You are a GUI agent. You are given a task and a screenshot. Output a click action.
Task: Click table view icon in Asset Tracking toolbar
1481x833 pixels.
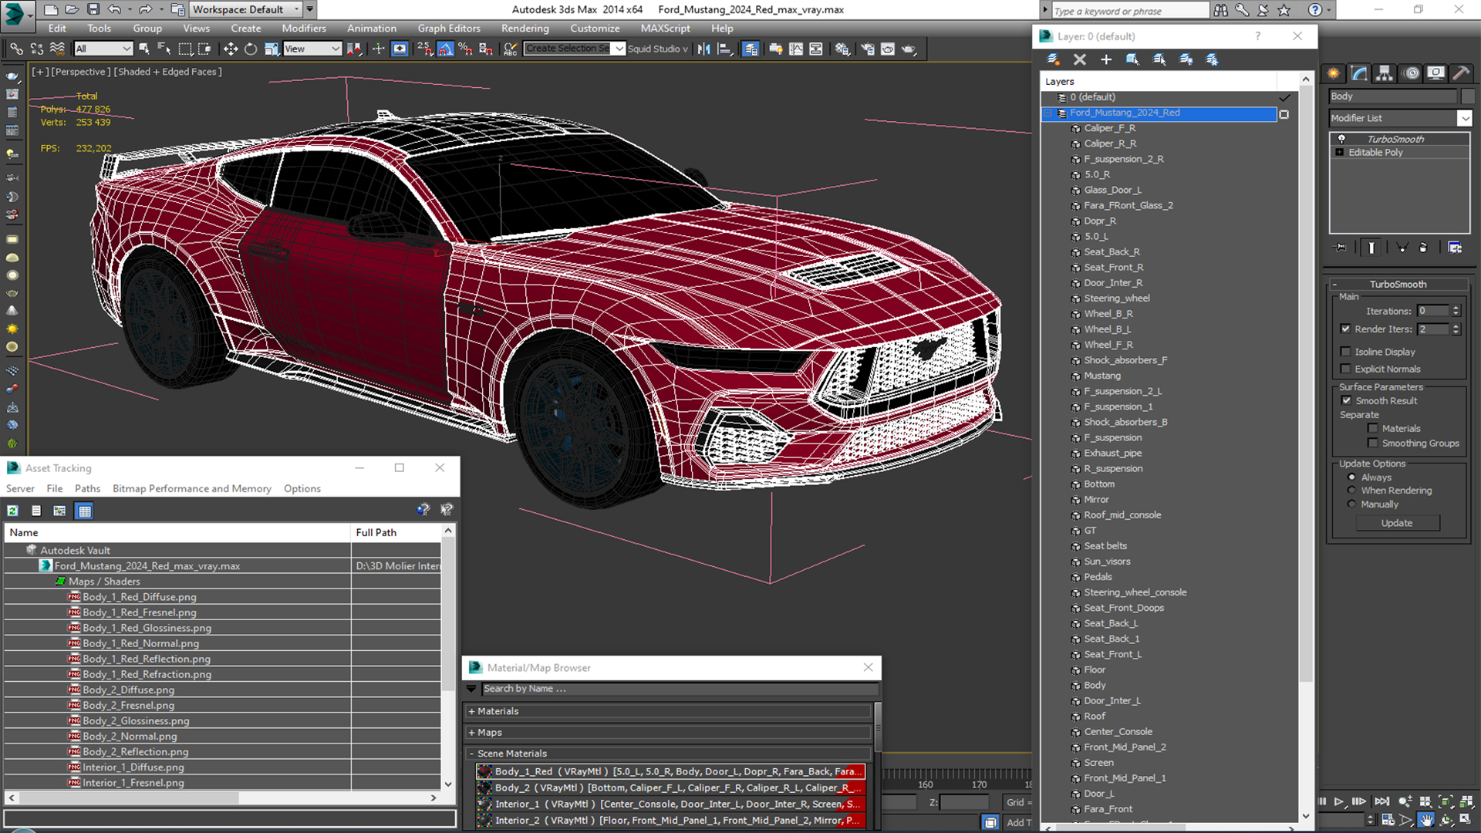[x=84, y=511]
